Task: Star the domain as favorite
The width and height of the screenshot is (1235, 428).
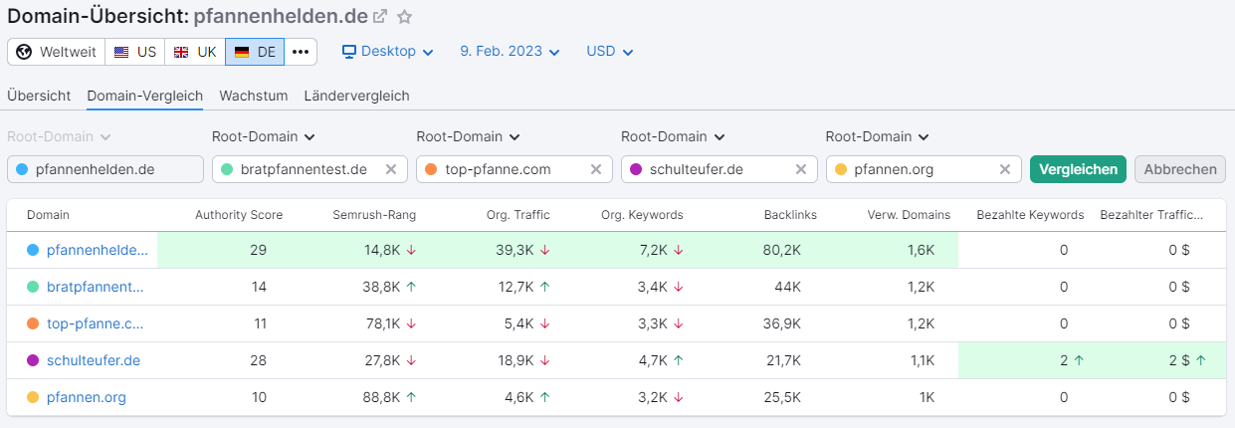Action: 404,17
